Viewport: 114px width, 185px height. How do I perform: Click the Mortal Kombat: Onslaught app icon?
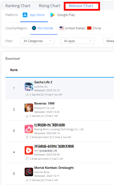29,172
